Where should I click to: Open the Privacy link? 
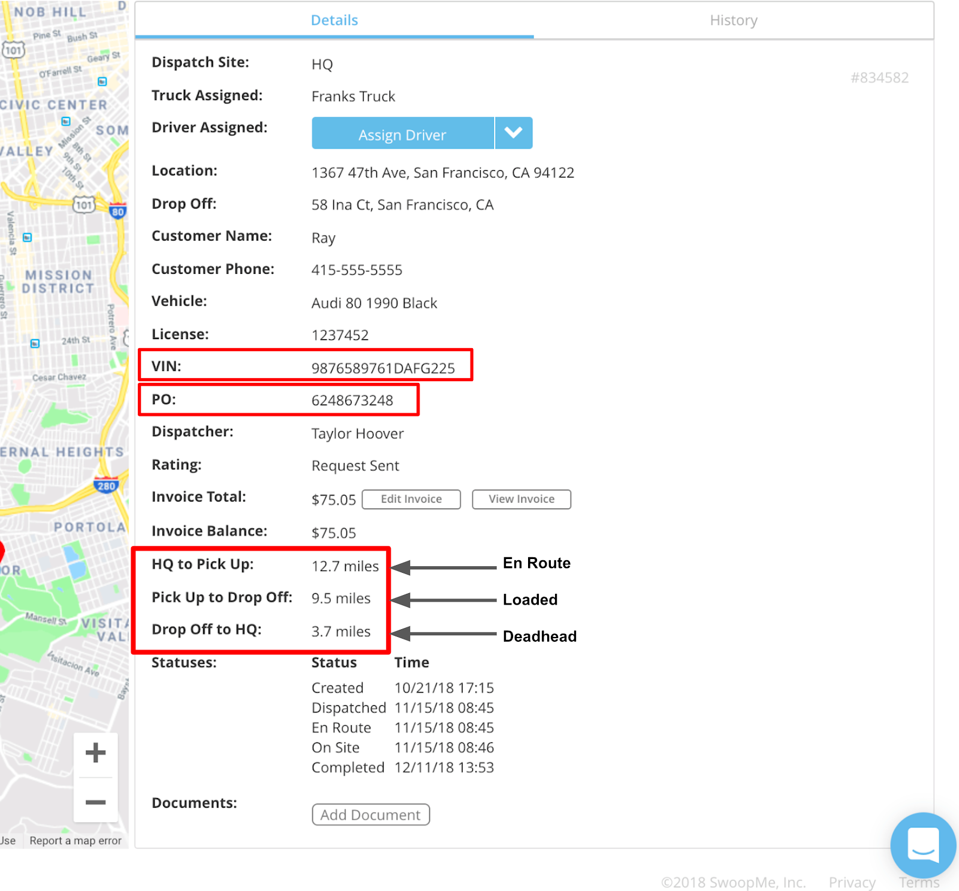pyautogui.click(x=852, y=882)
